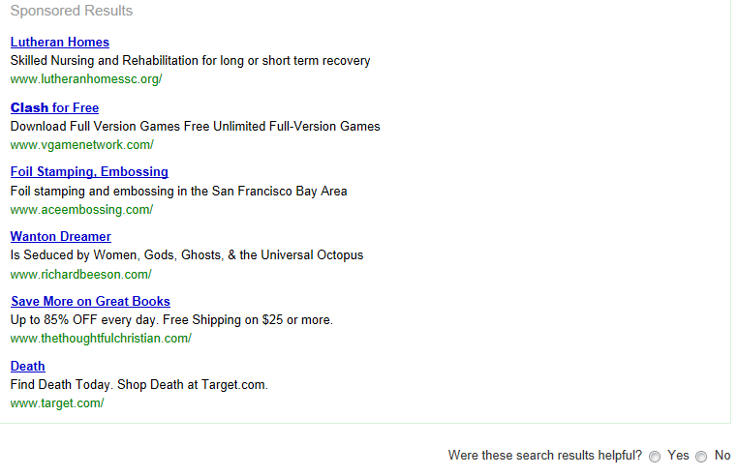Visit www.vgamenetwork.com URL
The image size is (738, 476).
click(81, 145)
